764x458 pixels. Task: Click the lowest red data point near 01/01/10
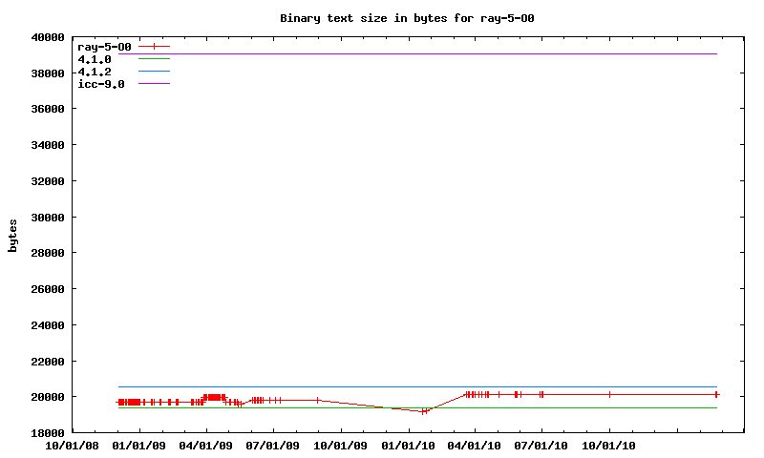[x=424, y=411]
